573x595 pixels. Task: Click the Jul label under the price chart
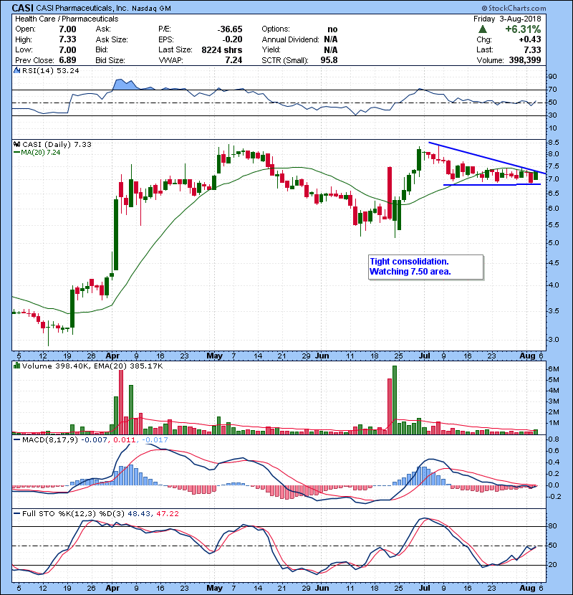[x=424, y=356]
